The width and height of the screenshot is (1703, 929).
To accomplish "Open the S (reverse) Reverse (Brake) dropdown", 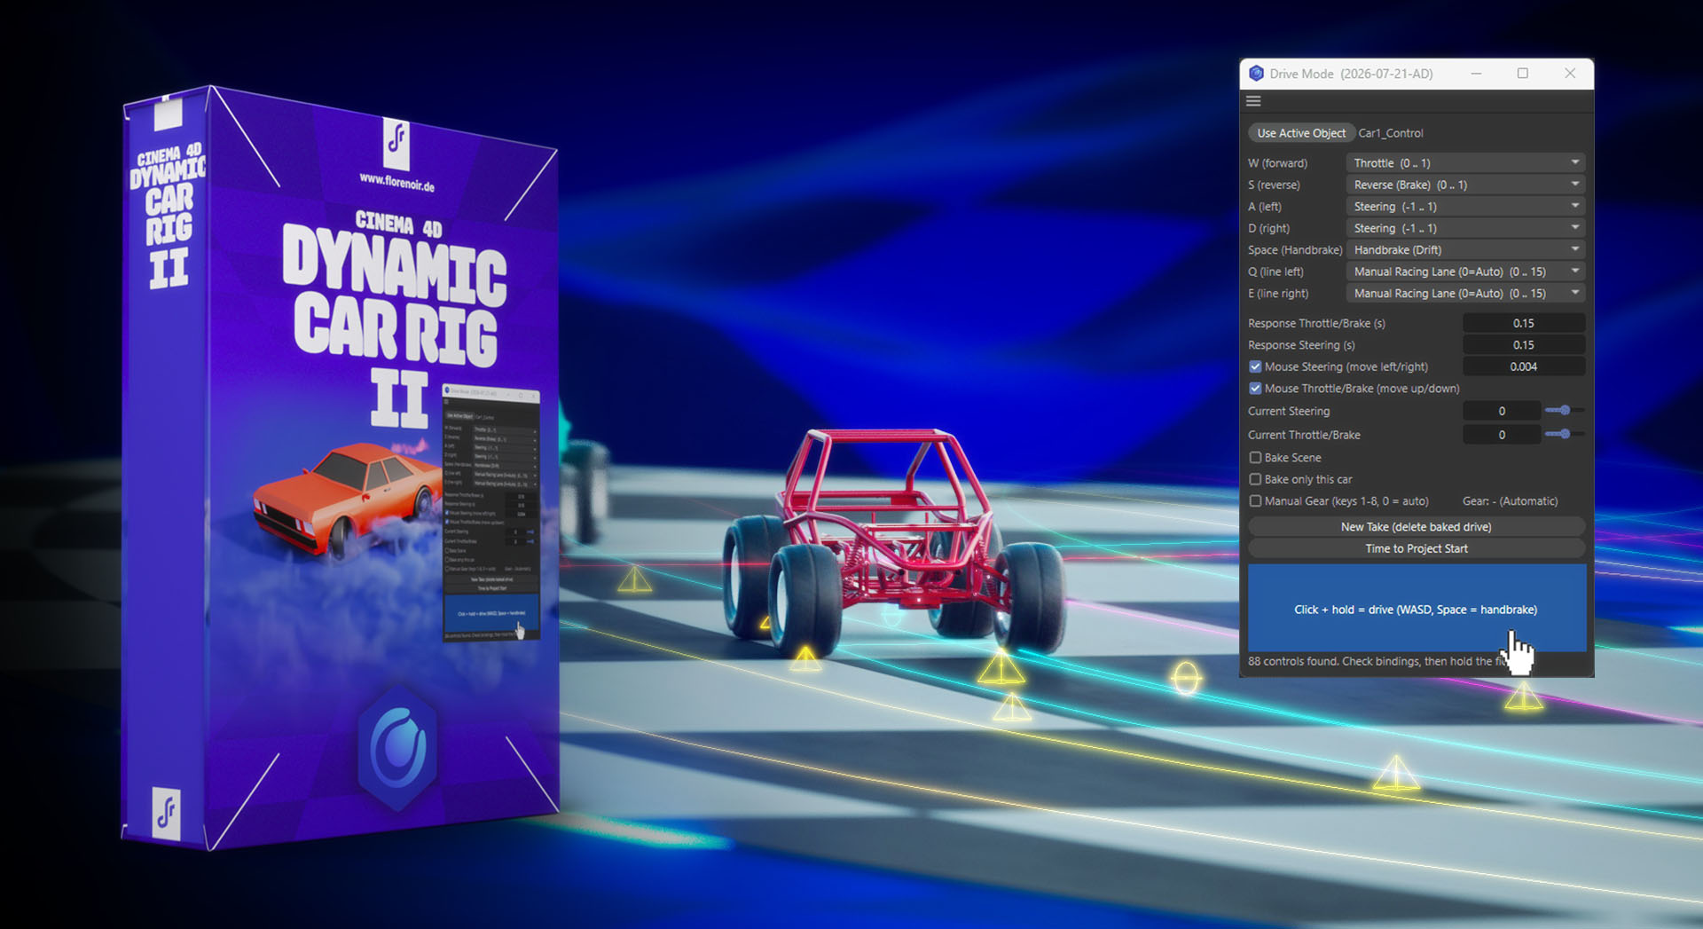I will click(x=1465, y=185).
